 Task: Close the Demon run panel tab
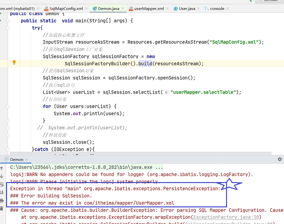click(27, 160)
